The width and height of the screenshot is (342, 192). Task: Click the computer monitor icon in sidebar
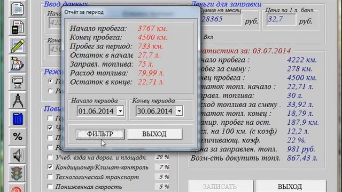(x=18, y=82)
